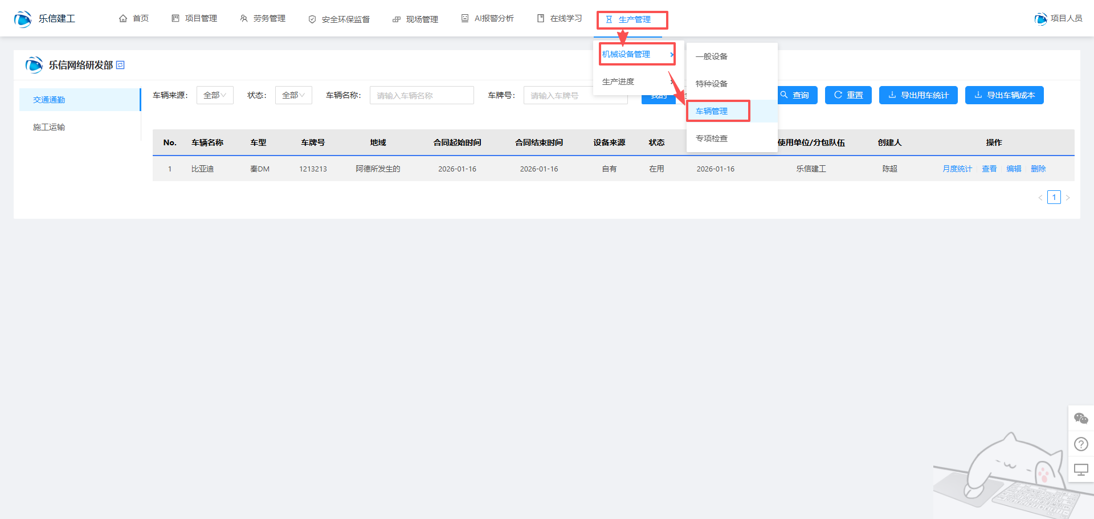Type in the 车辆名称 input field
The width and height of the screenshot is (1094, 519).
click(422, 95)
